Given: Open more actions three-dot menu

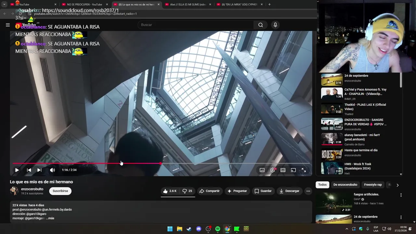Looking at the screenshot, I should click(308, 191).
